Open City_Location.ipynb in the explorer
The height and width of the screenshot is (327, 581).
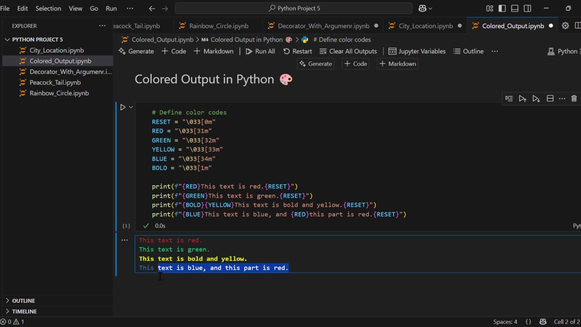[57, 50]
